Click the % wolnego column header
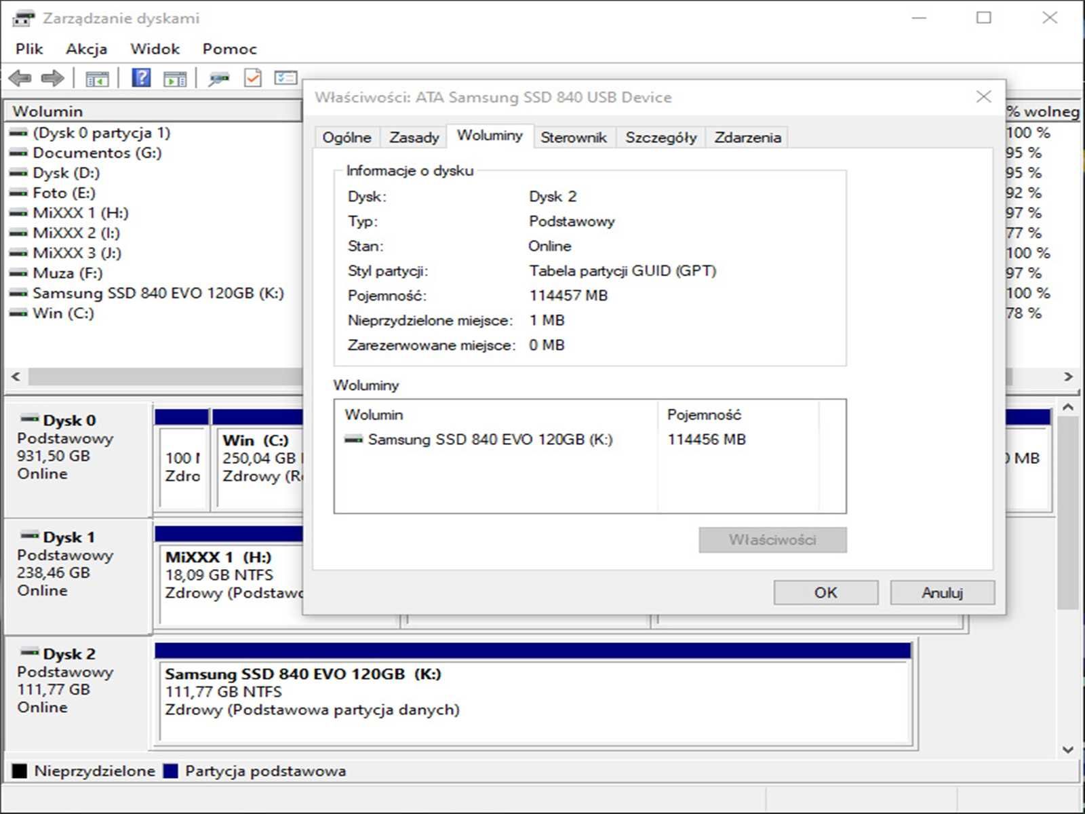This screenshot has height=814, width=1085. coord(1042,111)
